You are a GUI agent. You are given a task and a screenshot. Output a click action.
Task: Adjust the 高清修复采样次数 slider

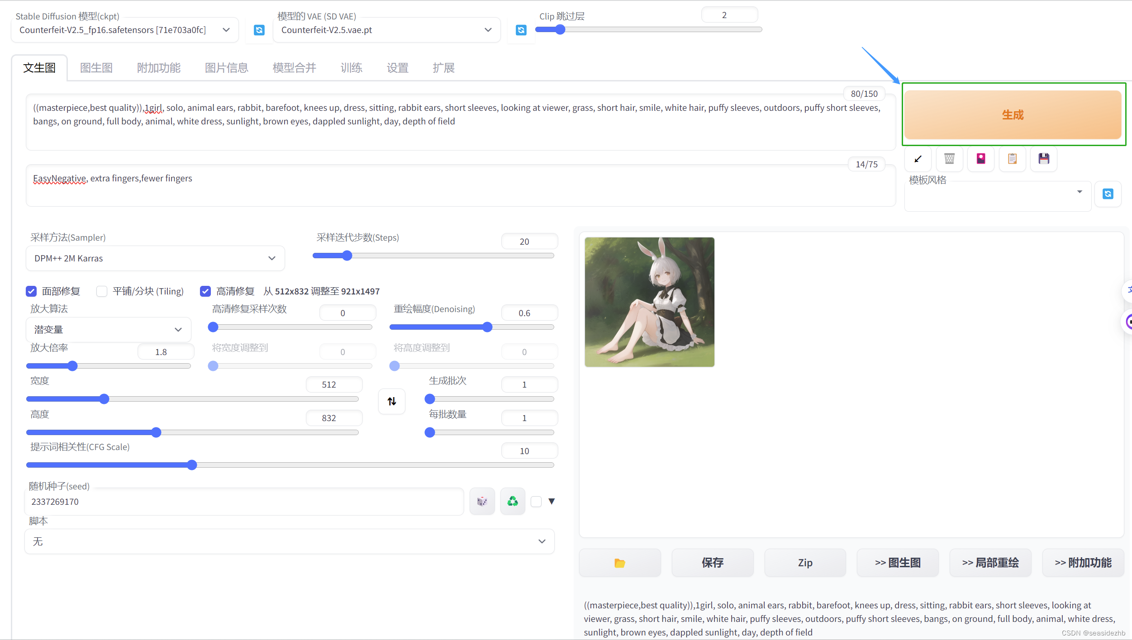point(290,327)
